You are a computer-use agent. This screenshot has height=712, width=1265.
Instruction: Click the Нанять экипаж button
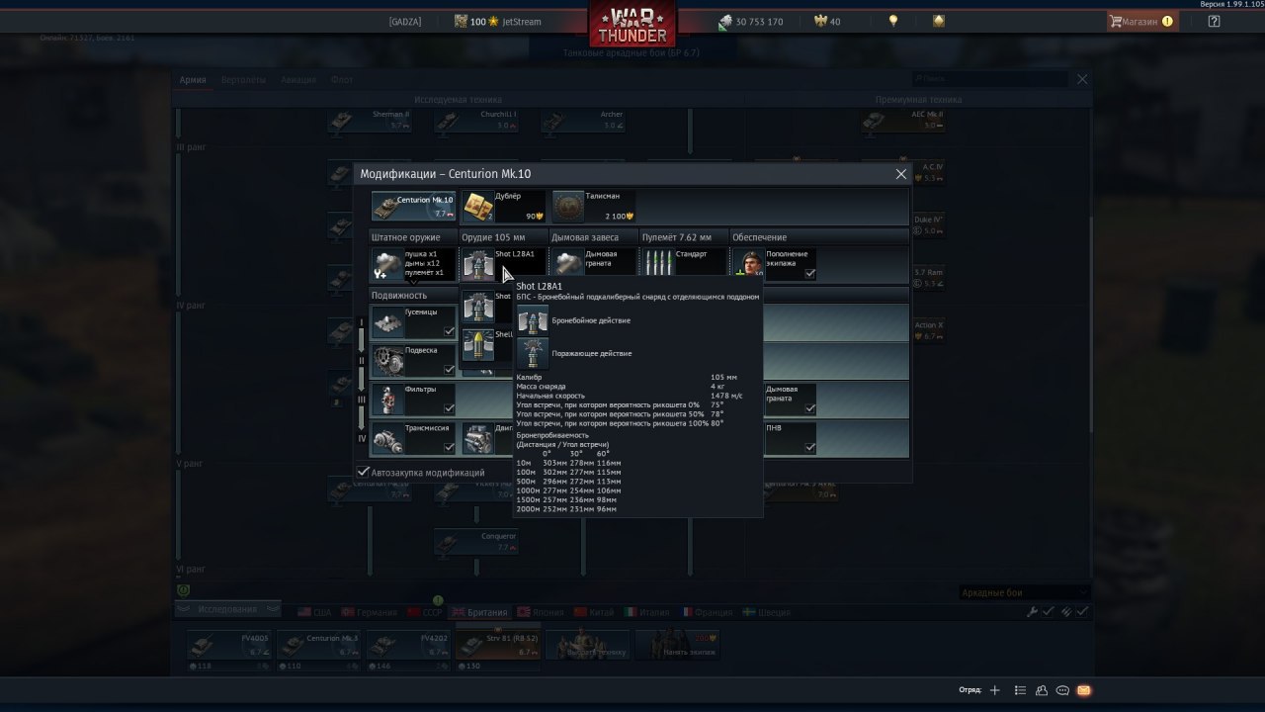[x=678, y=645]
